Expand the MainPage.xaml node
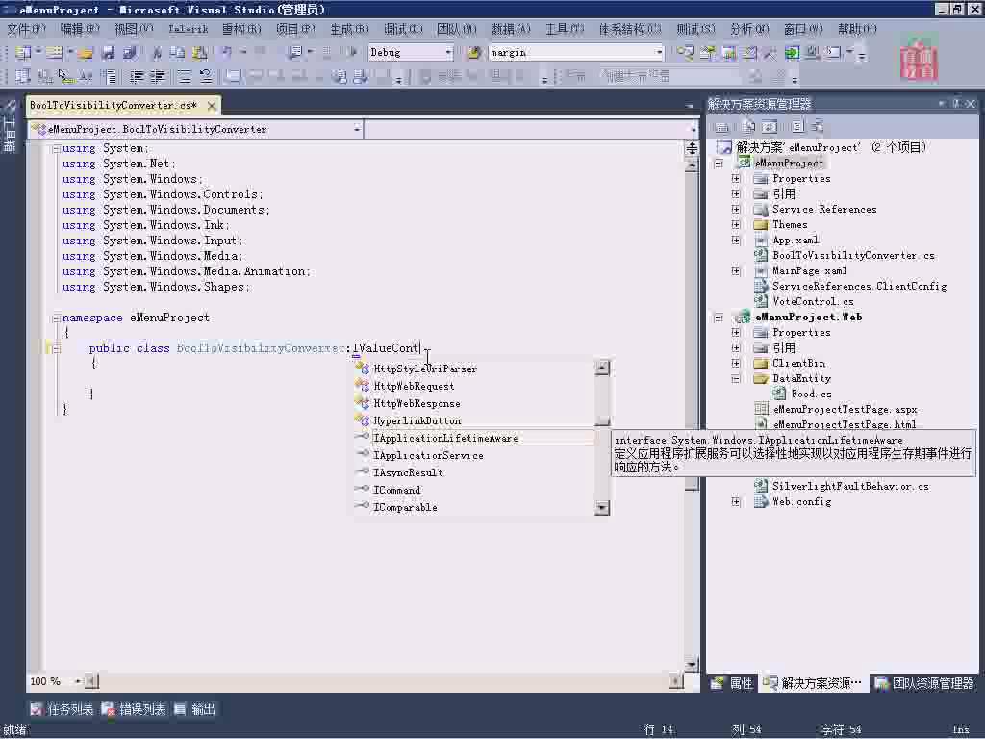 736,270
